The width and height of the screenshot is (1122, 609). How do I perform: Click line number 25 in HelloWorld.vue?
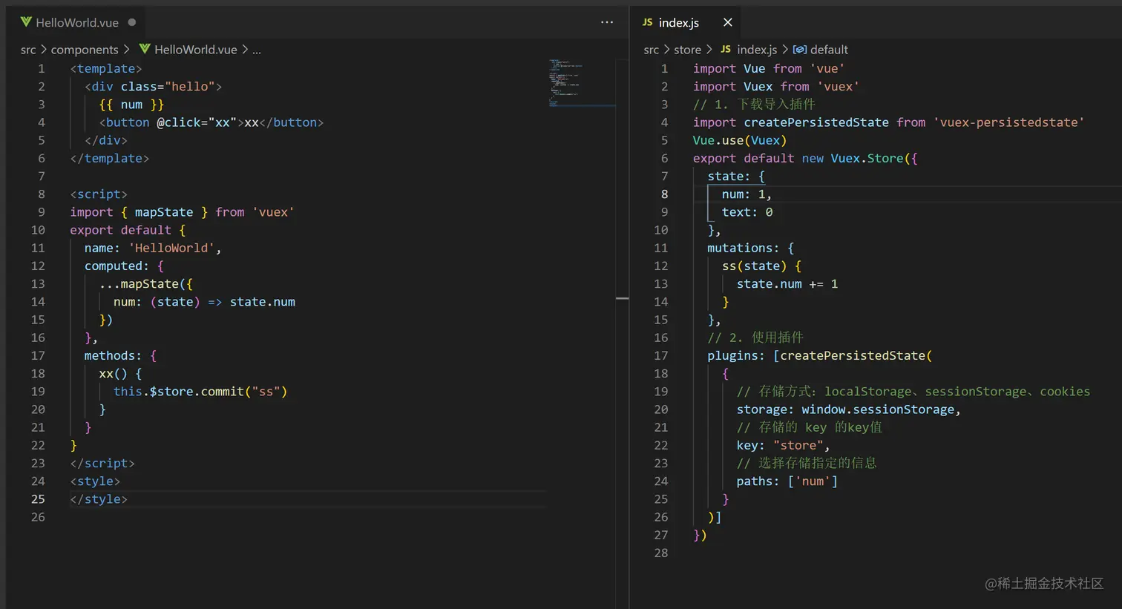(x=38, y=499)
